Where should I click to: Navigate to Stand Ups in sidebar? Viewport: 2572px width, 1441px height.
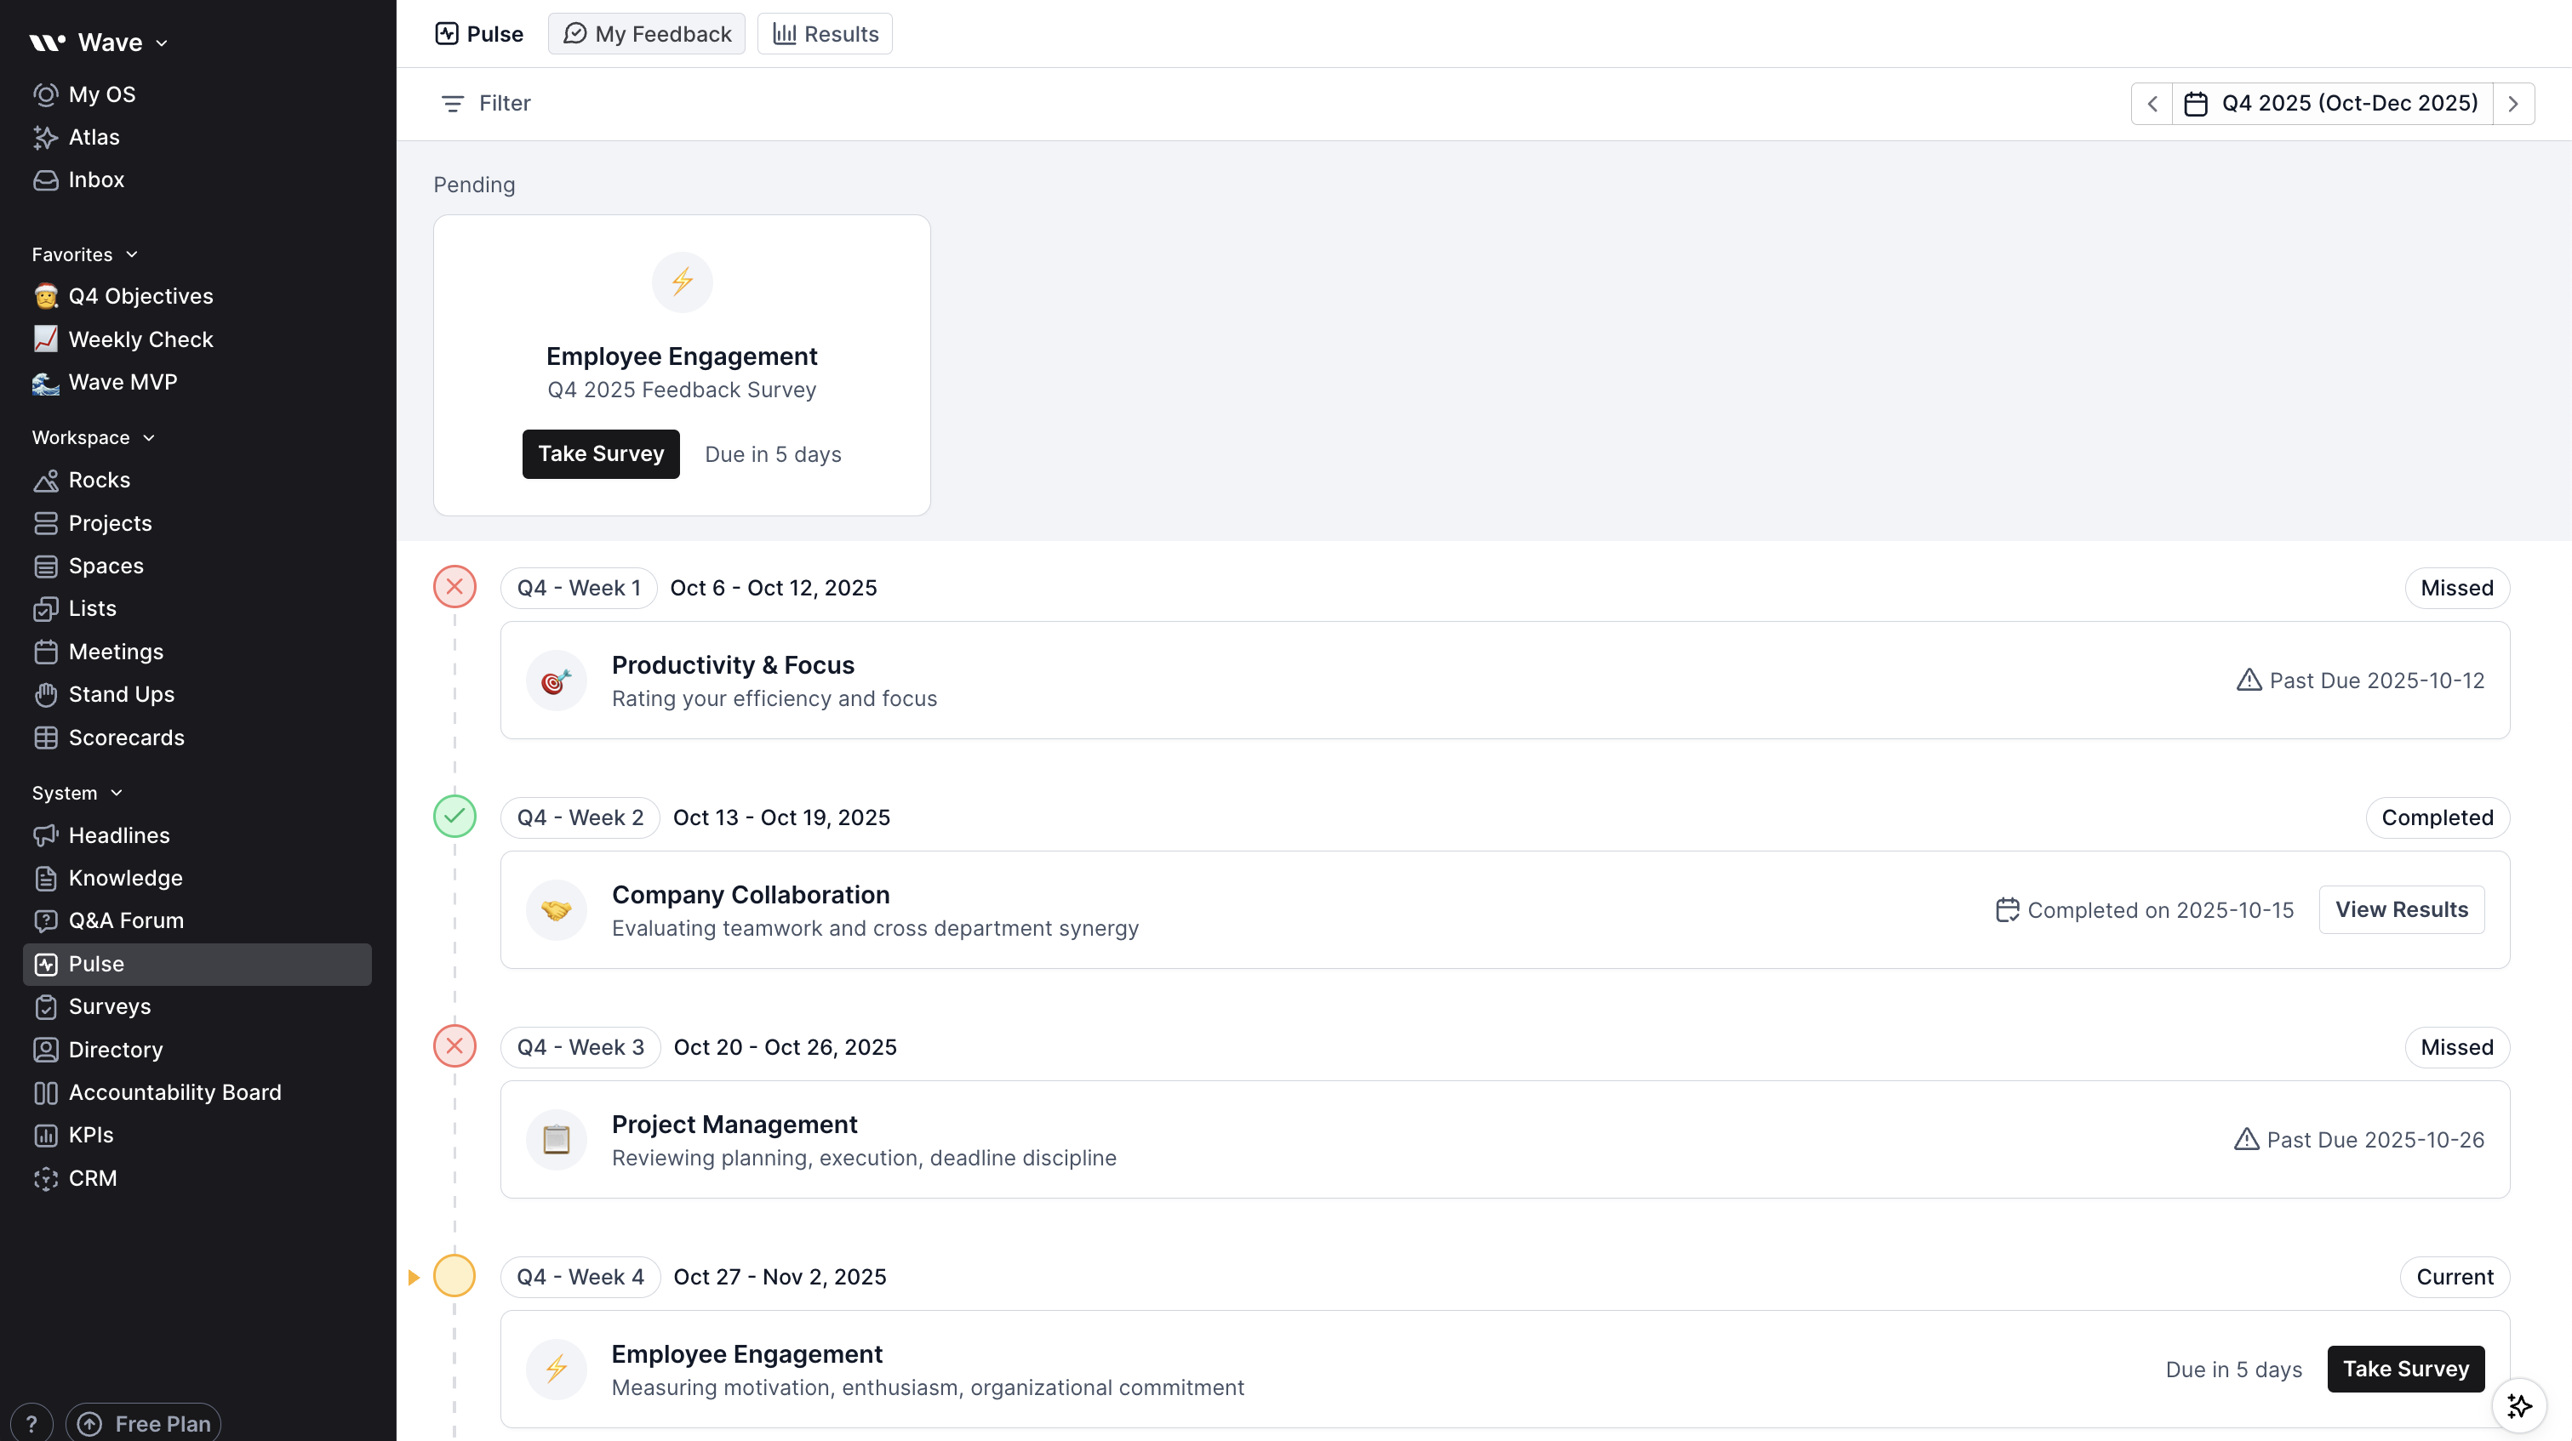click(x=122, y=694)
